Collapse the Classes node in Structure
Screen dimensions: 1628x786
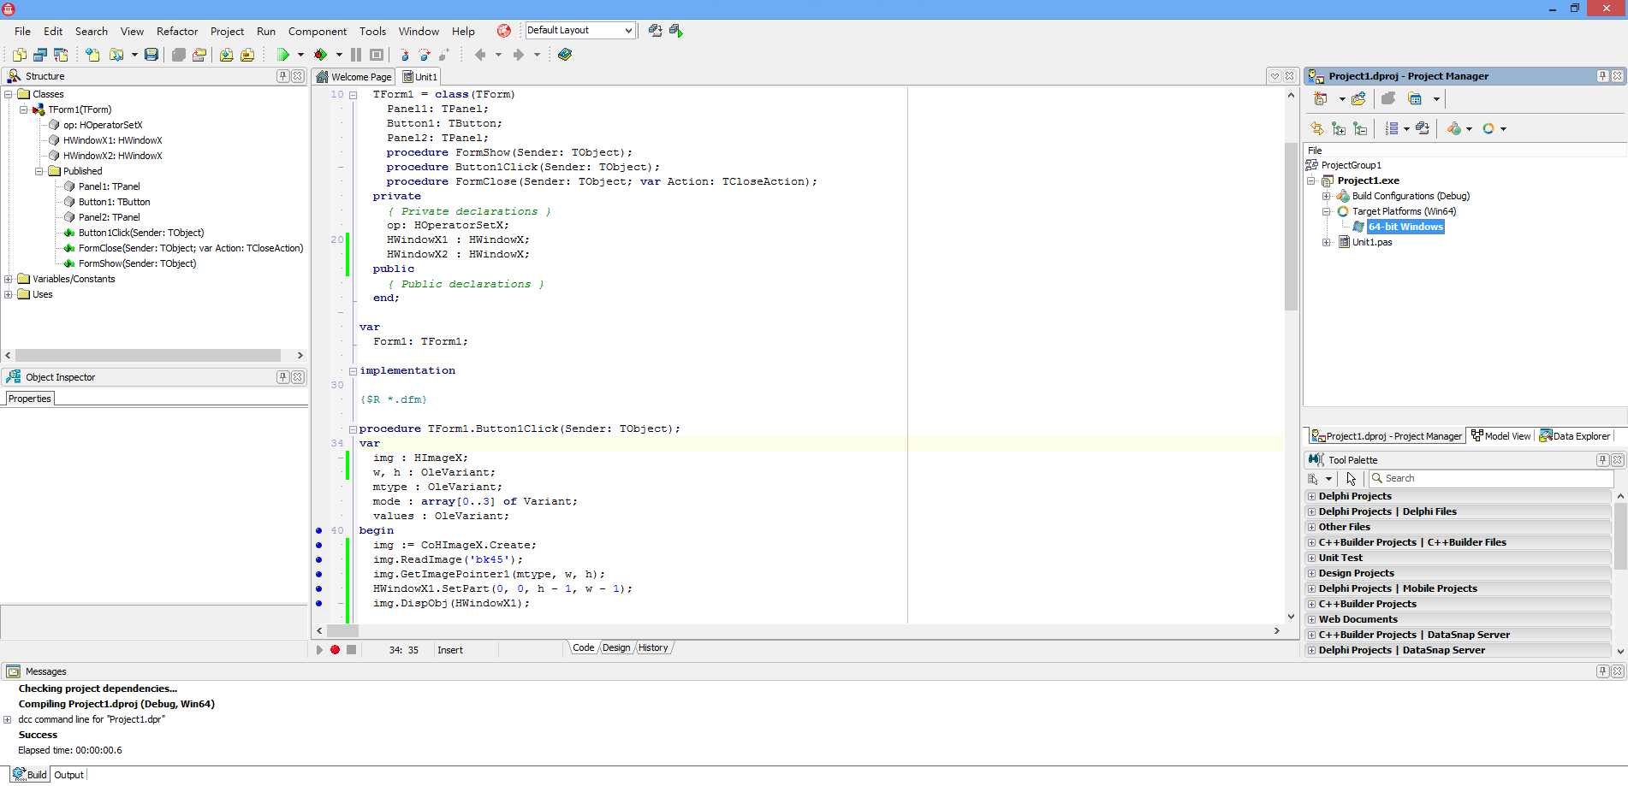(9, 94)
